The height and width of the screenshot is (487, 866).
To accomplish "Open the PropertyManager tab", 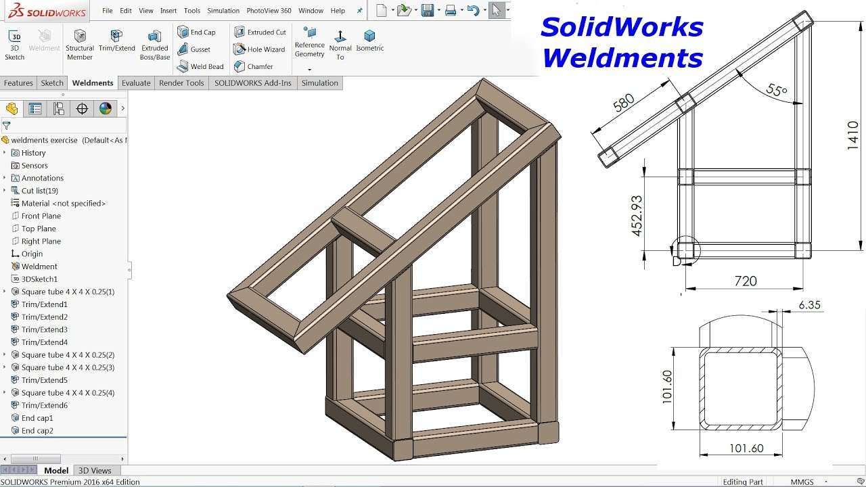I will click(35, 108).
